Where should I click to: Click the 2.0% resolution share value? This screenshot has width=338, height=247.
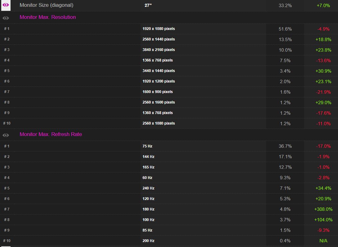(x=285, y=82)
